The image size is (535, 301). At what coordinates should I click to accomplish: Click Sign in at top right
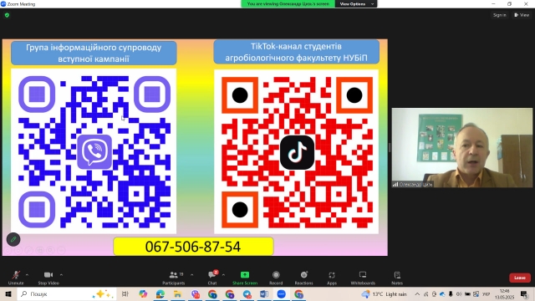[500, 15]
